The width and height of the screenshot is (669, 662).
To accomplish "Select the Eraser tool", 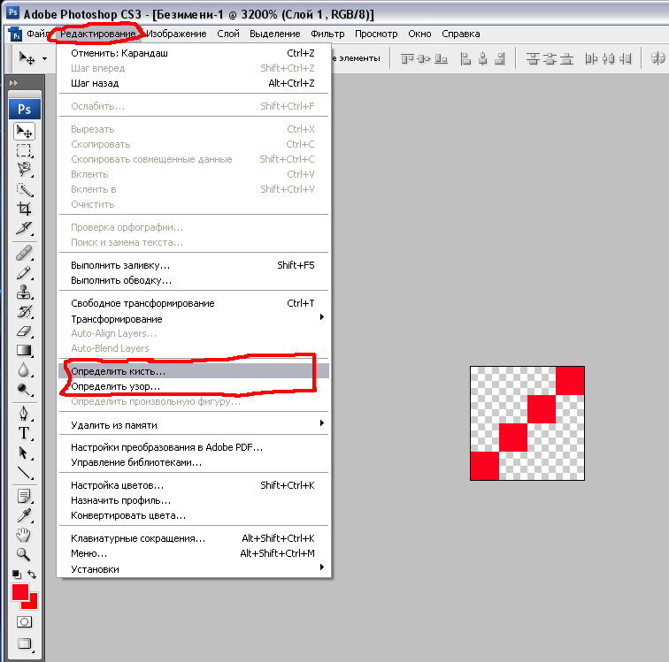I will tap(24, 331).
